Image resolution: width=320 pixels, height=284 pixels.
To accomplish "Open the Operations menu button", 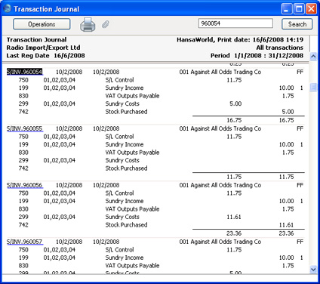I will tap(42, 24).
